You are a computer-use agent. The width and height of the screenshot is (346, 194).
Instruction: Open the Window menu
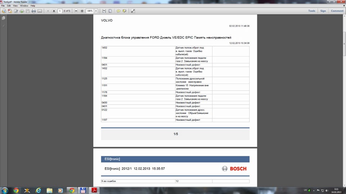[x=24, y=6]
